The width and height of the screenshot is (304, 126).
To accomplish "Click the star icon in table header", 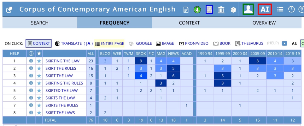I will (x=39, y=54).
